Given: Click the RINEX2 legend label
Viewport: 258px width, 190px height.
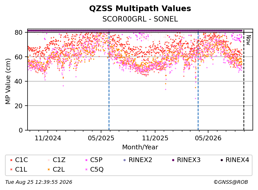Looking at the screenshot, I should pos(140,160).
